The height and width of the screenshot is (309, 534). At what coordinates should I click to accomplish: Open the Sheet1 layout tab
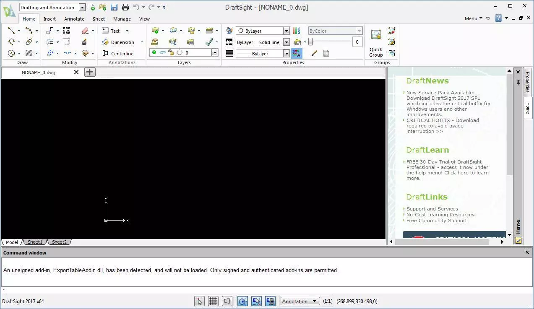35,242
